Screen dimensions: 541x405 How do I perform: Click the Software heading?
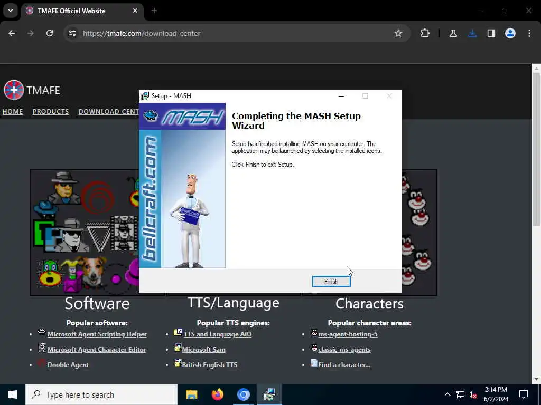click(x=97, y=303)
